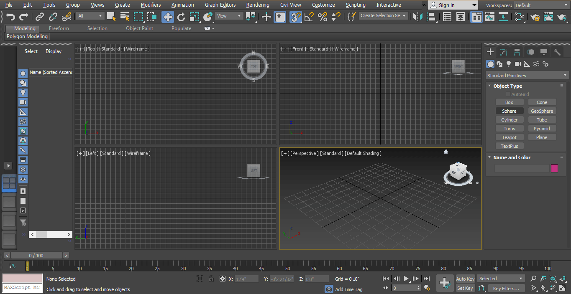571x294 pixels.
Task: Open the object color swatch
Action: tap(555, 168)
